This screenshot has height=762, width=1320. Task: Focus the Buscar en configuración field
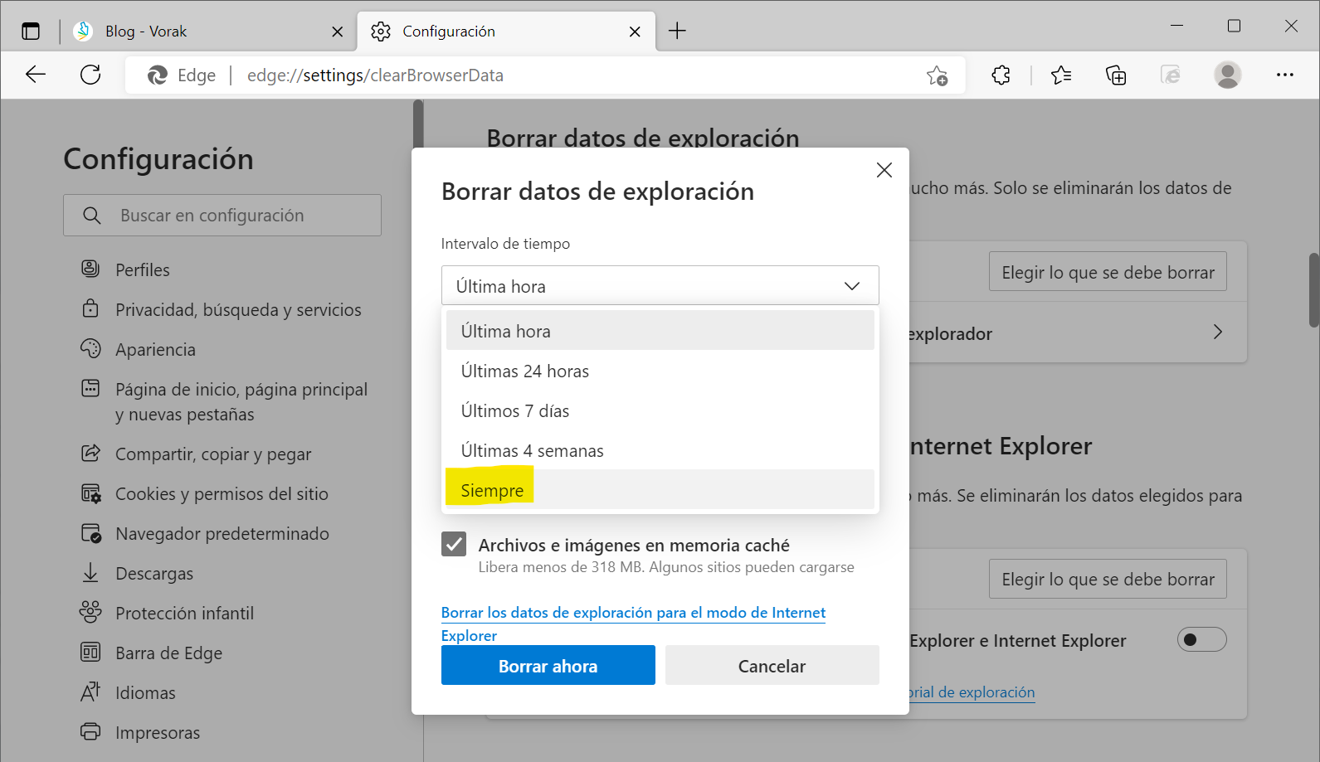click(x=222, y=216)
